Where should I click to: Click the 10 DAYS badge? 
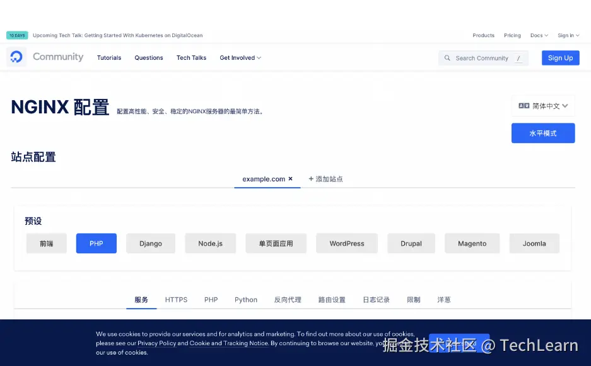(x=17, y=35)
